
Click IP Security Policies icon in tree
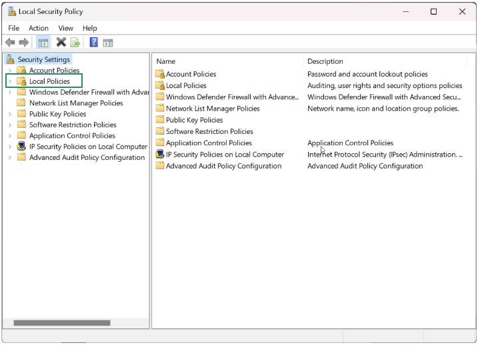[21, 147]
